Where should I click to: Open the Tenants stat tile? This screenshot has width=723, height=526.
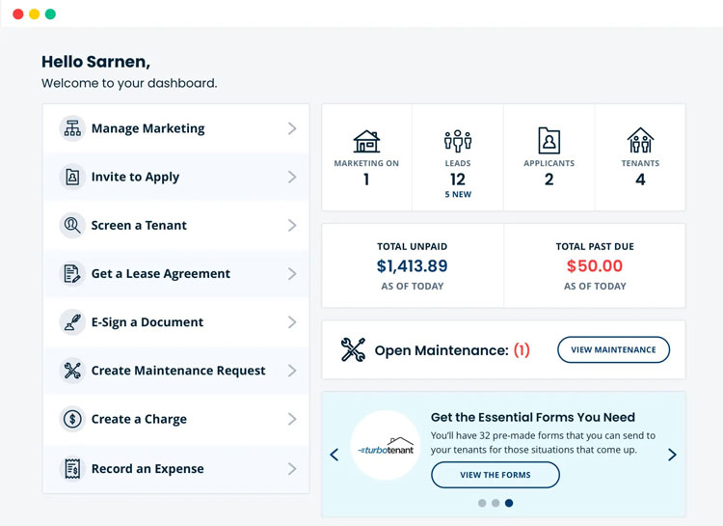[x=640, y=157]
